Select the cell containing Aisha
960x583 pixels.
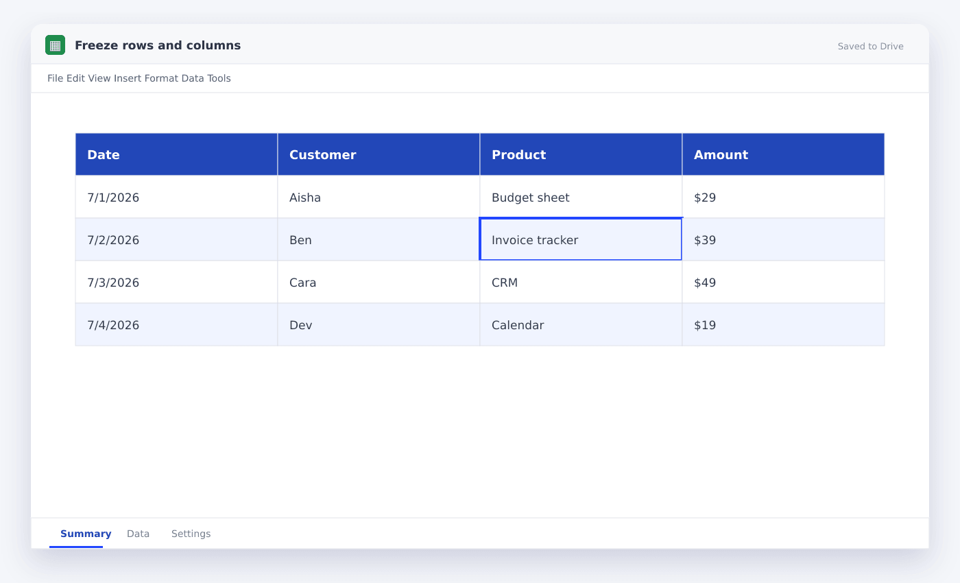[379, 197]
